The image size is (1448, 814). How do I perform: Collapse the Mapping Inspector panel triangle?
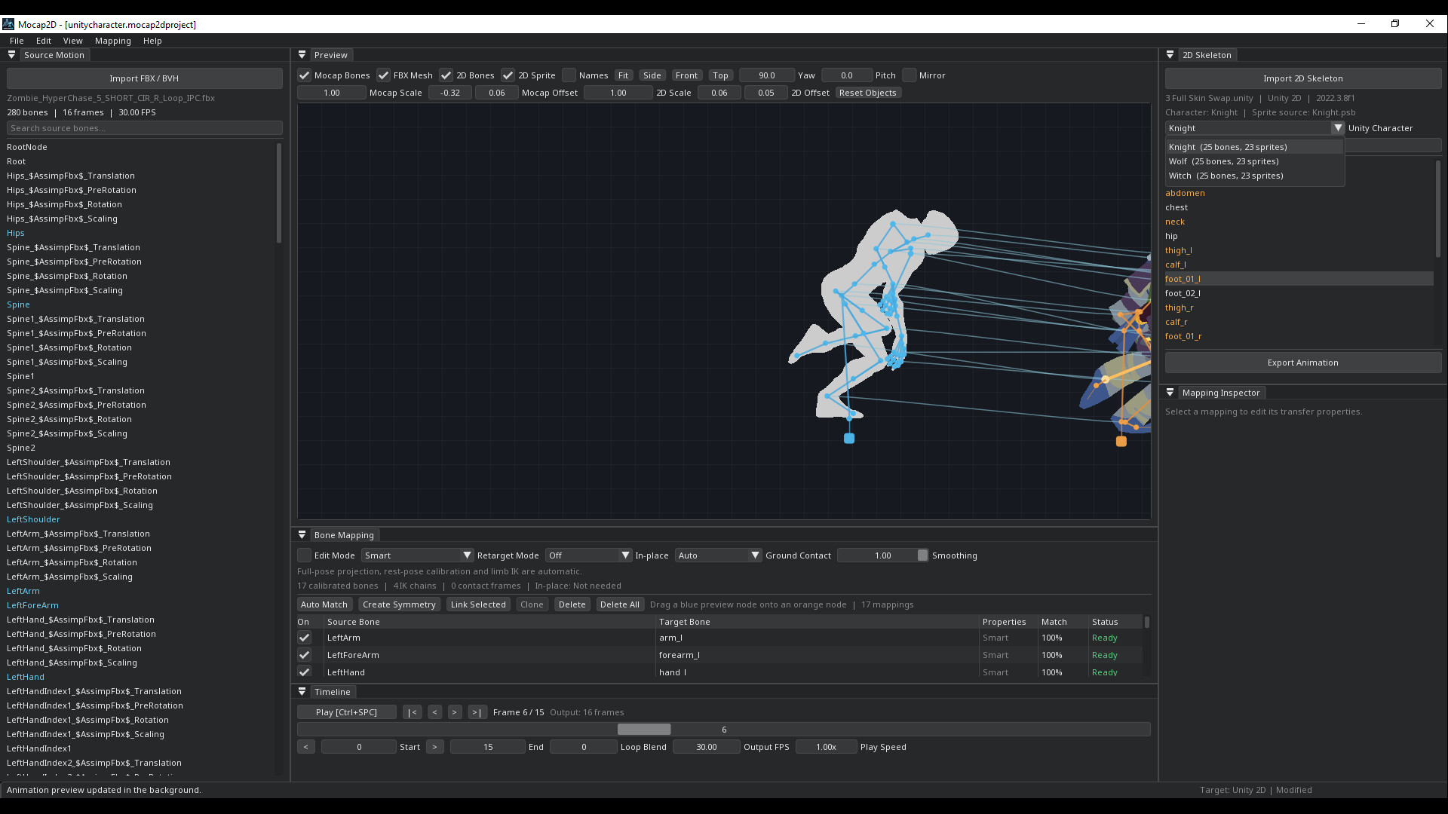(1170, 393)
